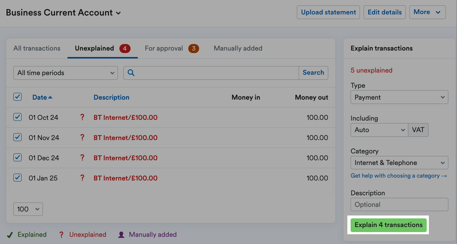
Task: Click the optional Description input field
Action: click(x=399, y=205)
